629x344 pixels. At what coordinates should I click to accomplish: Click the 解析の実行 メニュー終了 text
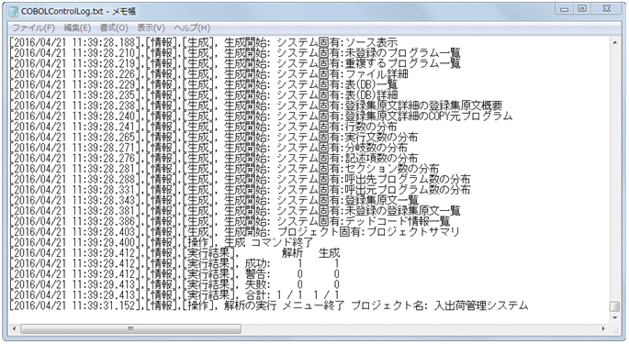(284, 305)
